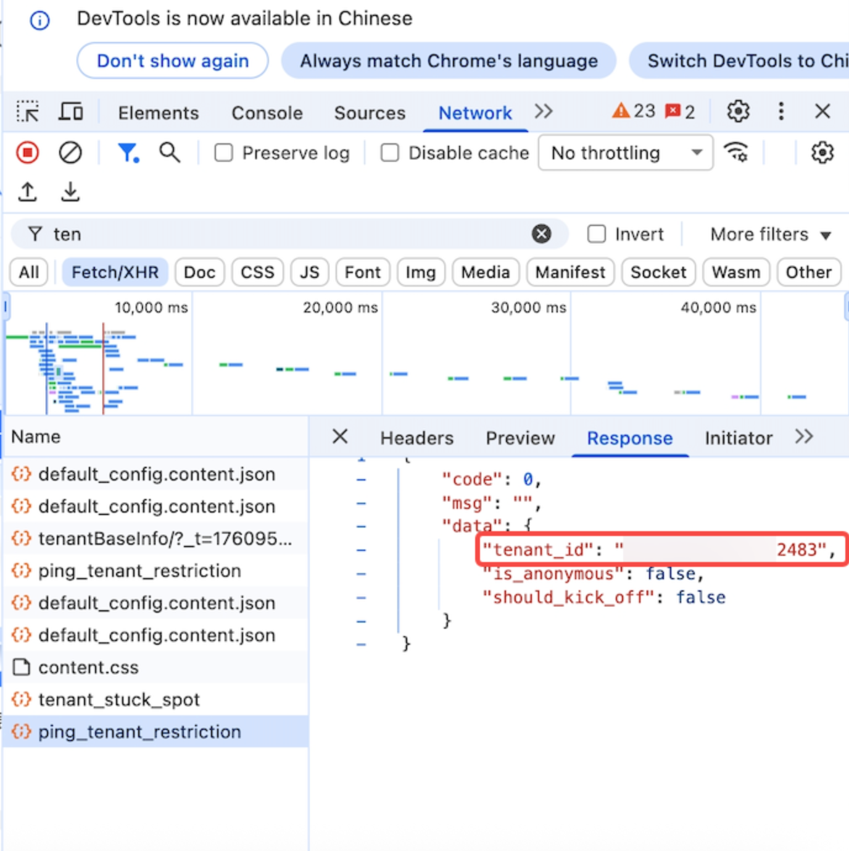This screenshot has height=851, width=849.
Task: Enable the Preserve log checkbox
Action: (x=223, y=153)
